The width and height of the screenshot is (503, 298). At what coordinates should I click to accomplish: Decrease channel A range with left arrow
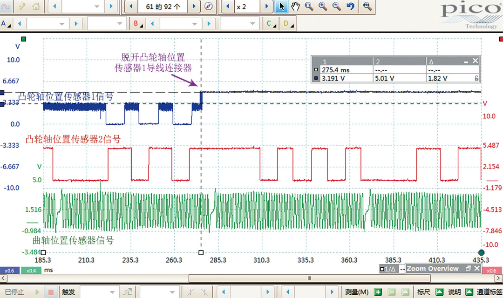pos(20,23)
